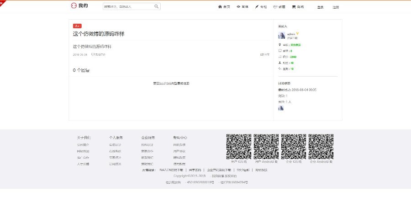
Task: Open the 话题 topic nav item
Action: (279, 7)
